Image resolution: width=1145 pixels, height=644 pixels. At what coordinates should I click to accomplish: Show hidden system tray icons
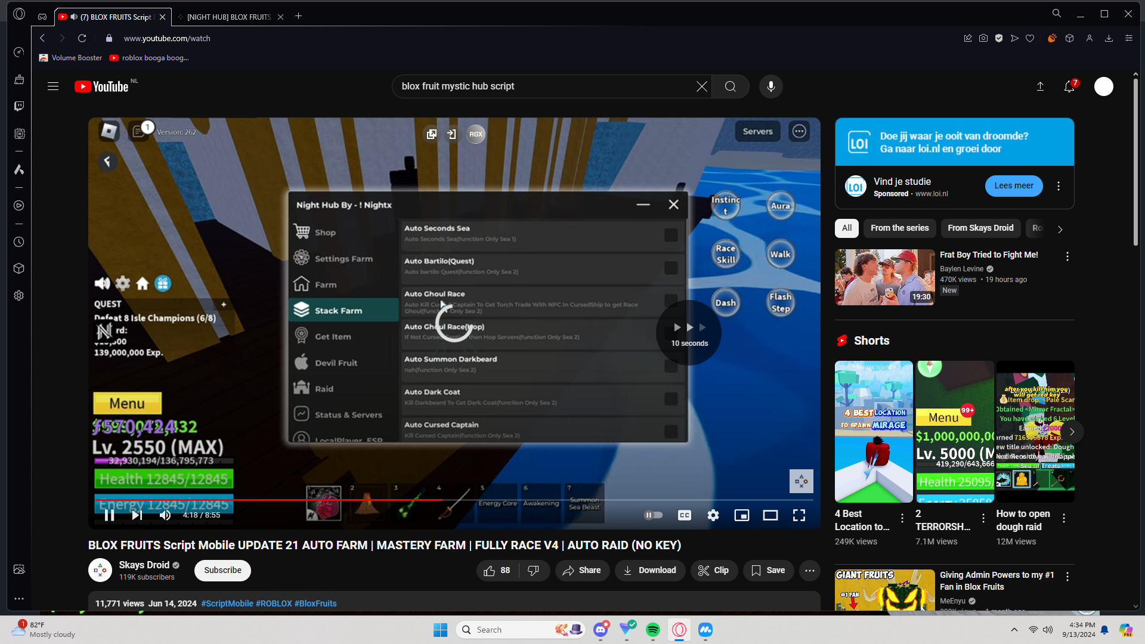pos(1014,630)
